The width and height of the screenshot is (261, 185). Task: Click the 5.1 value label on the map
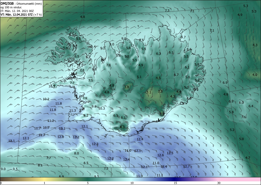139,77
